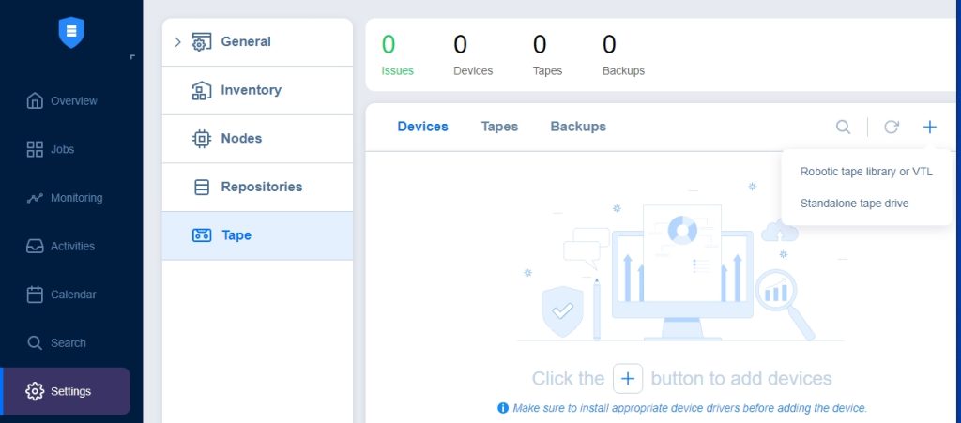The width and height of the screenshot is (961, 423).
Task: Click the boxed plus button in empty state
Action: pyautogui.click(x=628, y=378)
